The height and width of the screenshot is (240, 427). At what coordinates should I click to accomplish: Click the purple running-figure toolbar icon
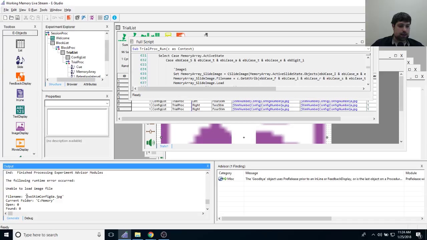[92, 18]
